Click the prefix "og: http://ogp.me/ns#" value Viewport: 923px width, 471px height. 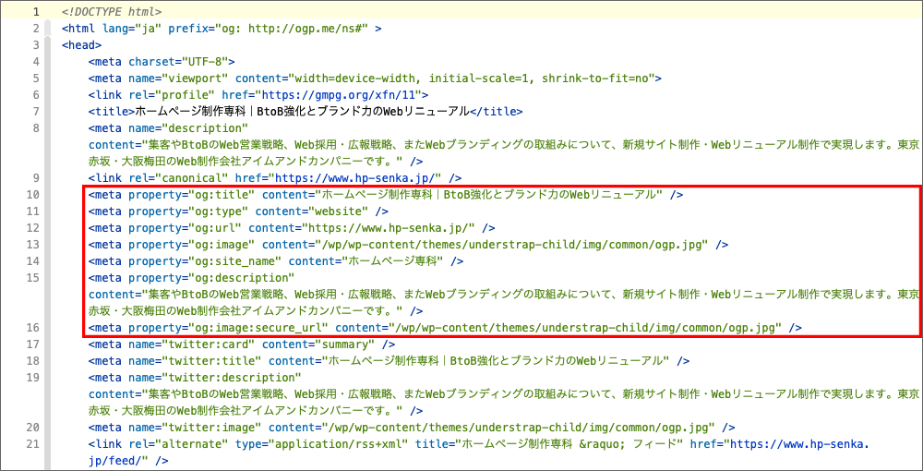pos(294,29)
